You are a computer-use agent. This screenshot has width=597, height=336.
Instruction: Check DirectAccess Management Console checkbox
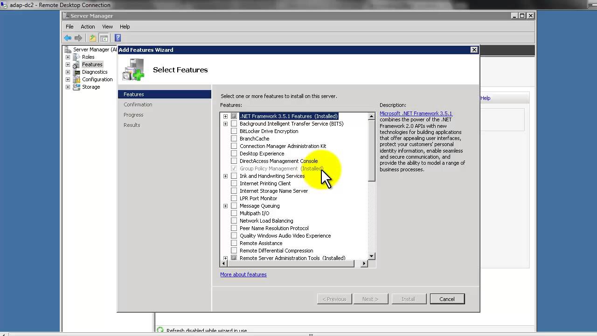pos(234,161)
